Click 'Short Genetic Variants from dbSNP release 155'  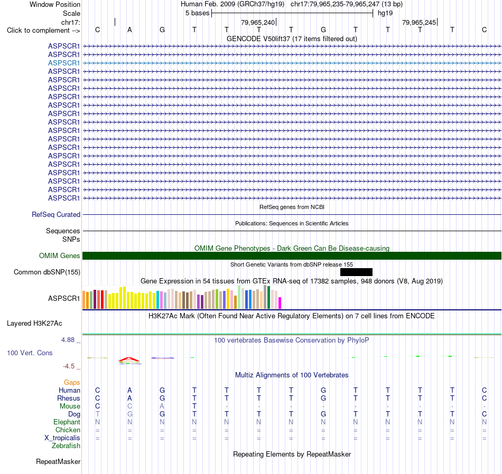[x=292, y=264]
